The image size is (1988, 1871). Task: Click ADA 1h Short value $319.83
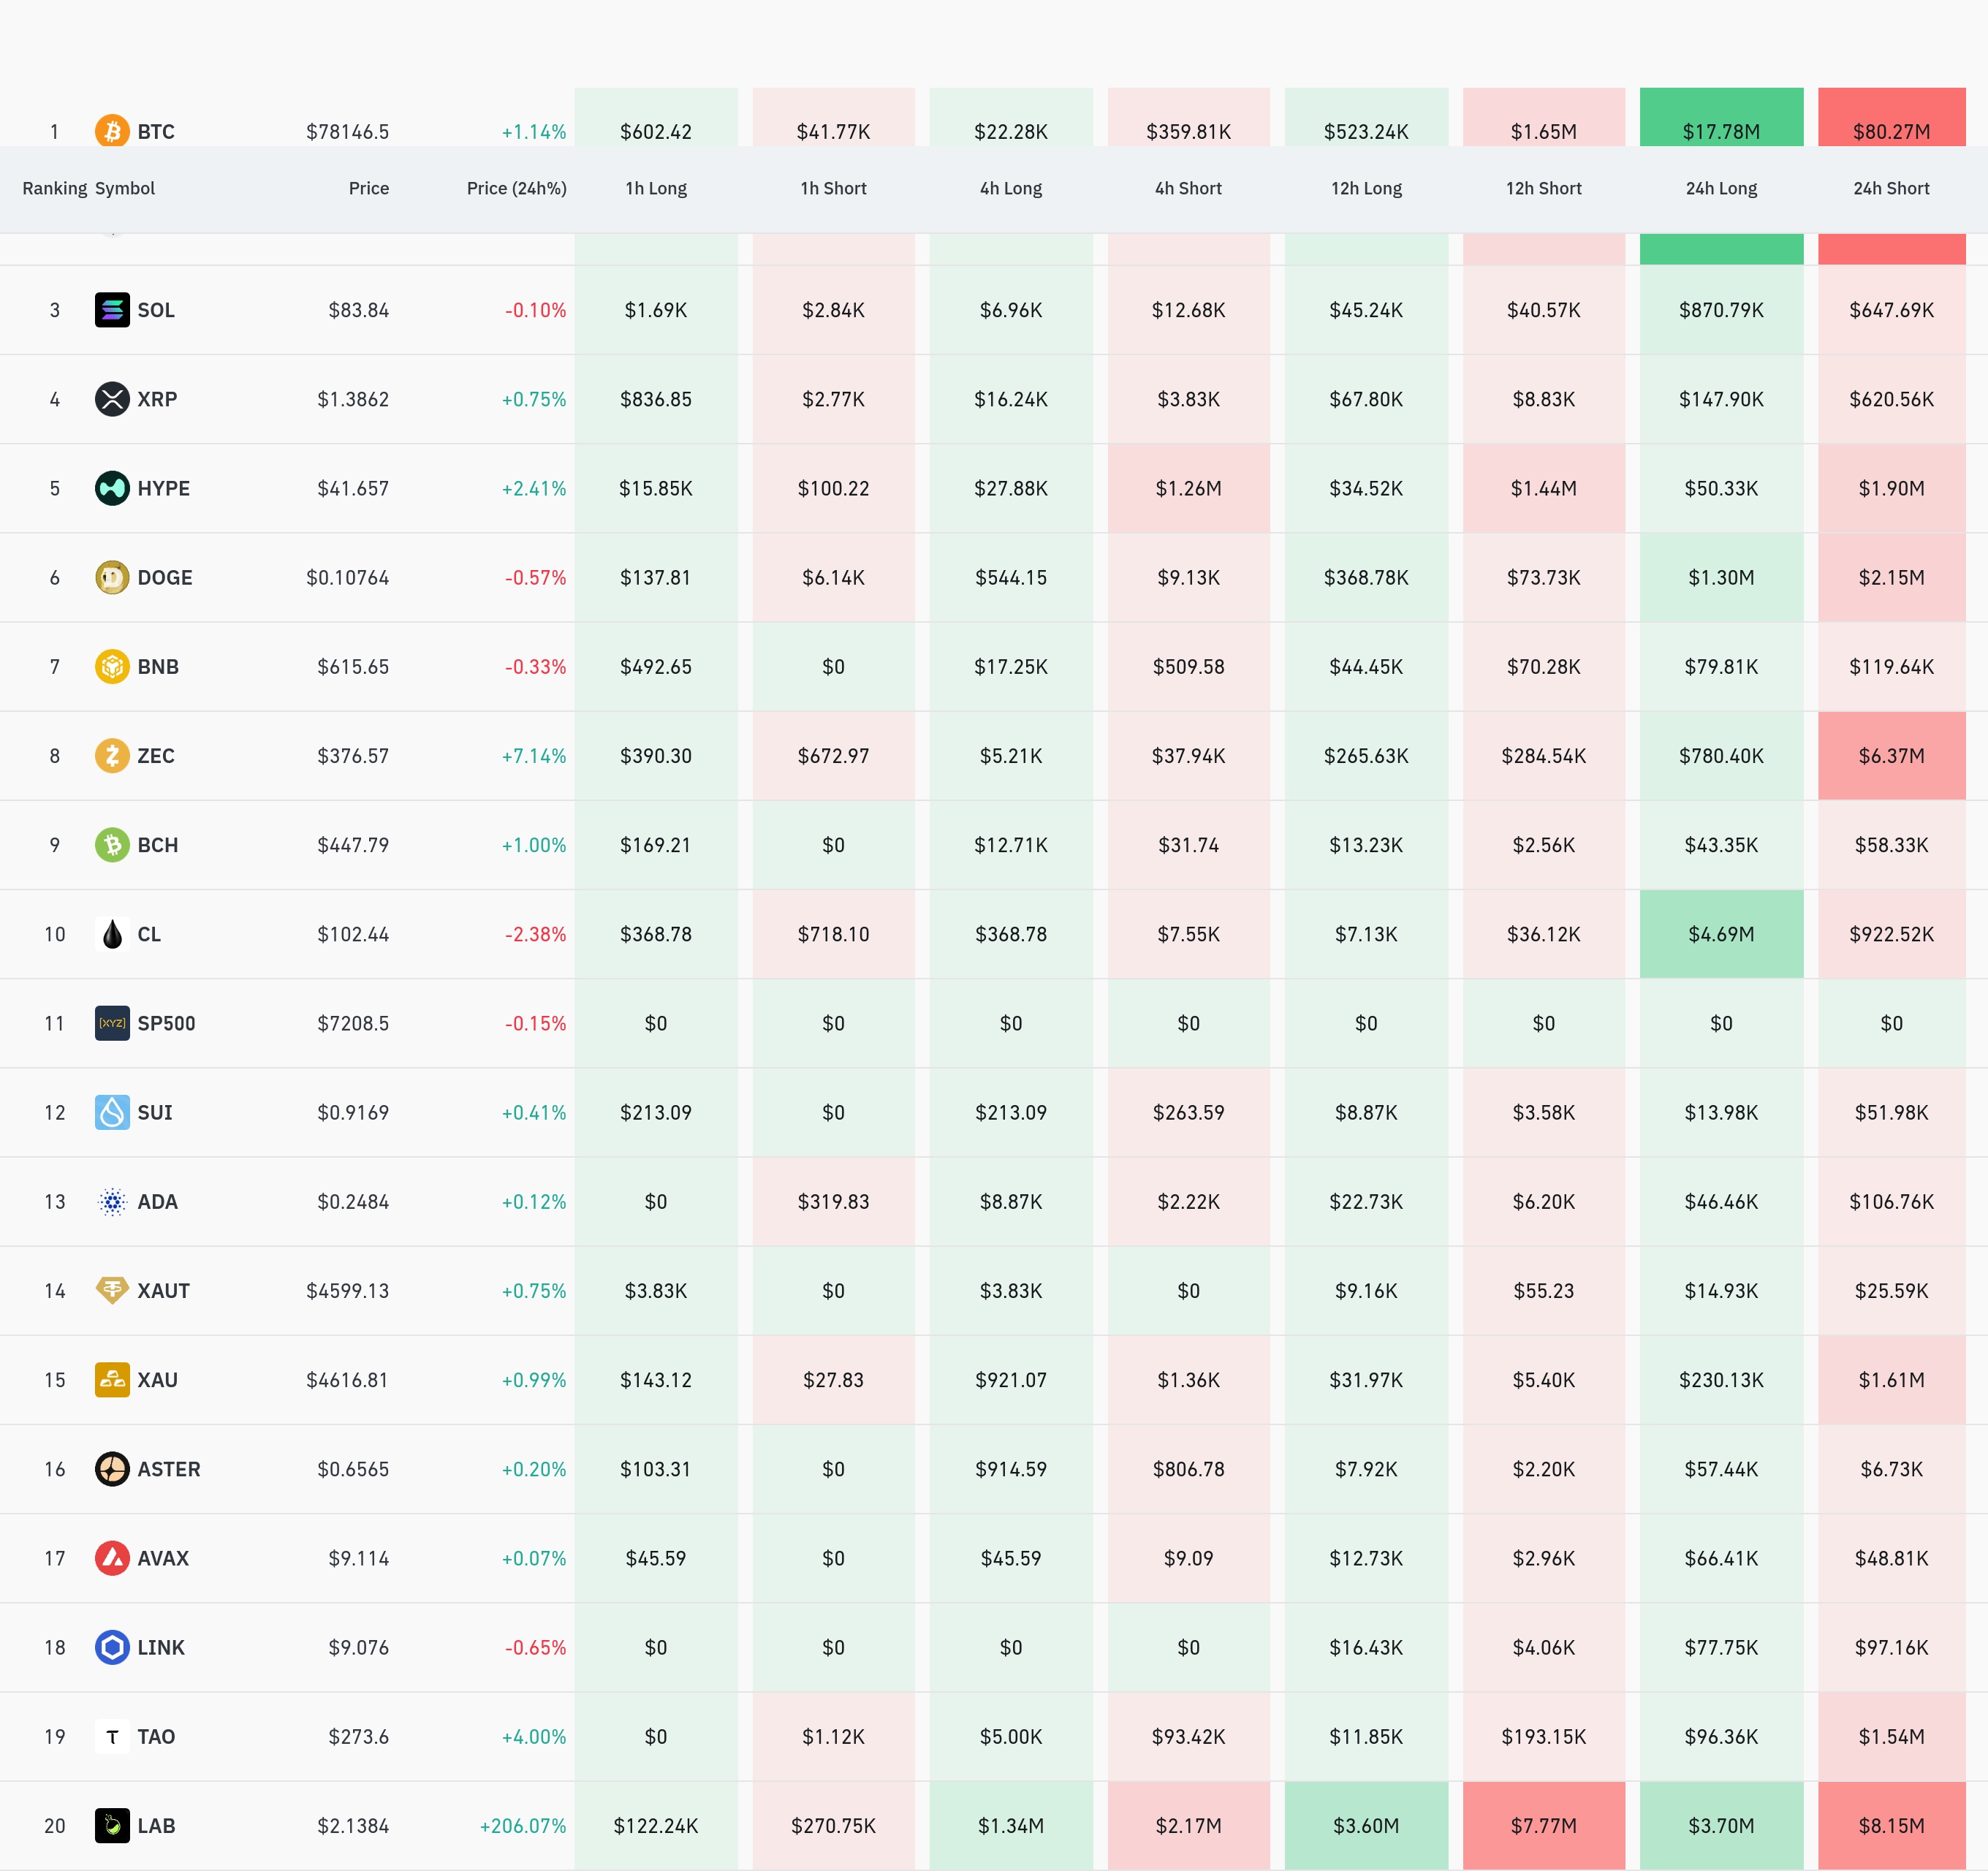pyautogui.click(x=833, y=1201)
